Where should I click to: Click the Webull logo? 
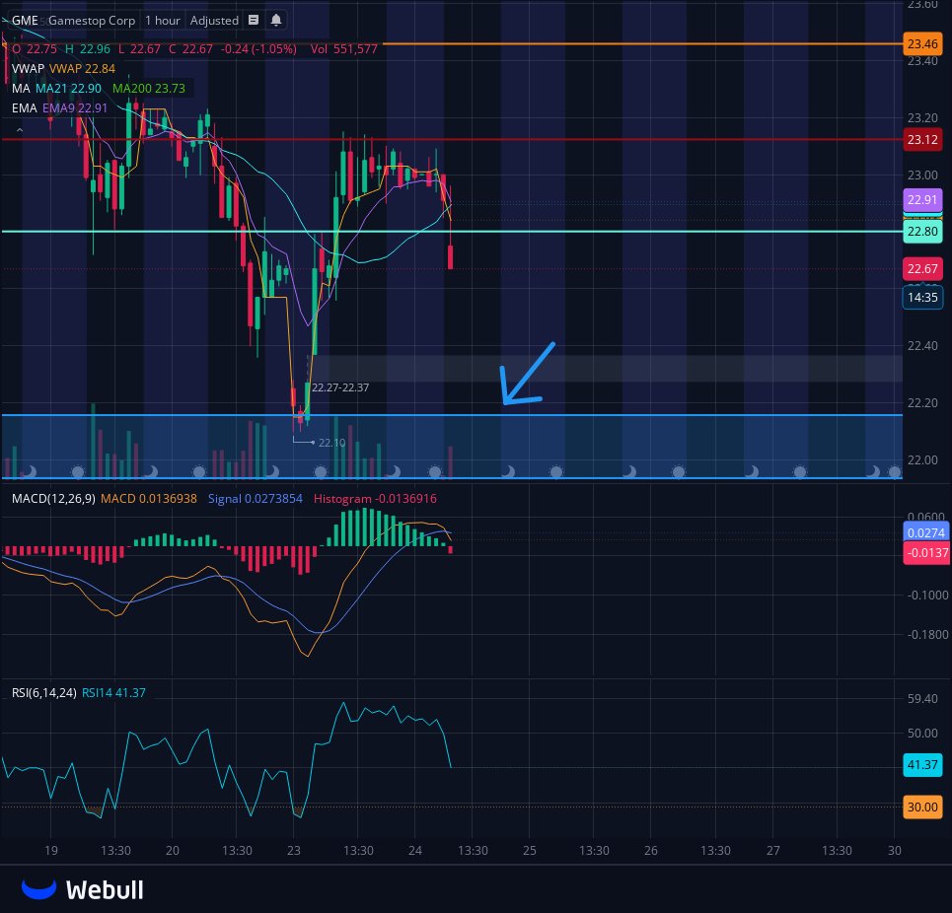83,889
